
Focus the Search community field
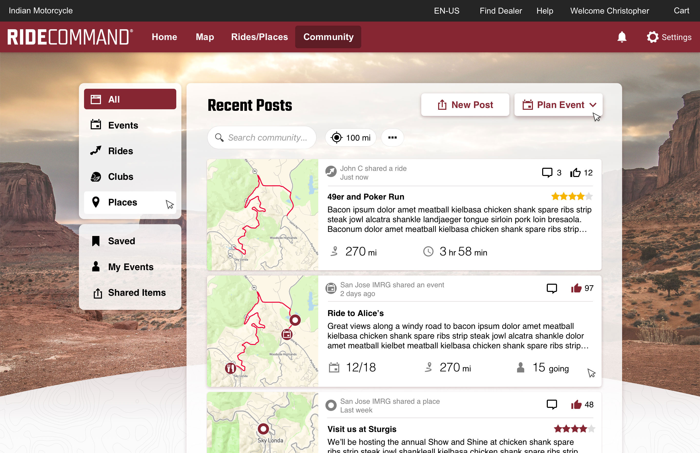click(x=262, y=137)
